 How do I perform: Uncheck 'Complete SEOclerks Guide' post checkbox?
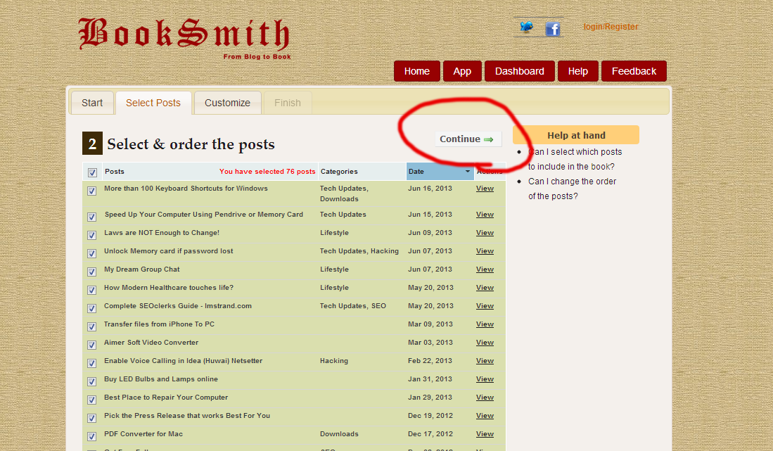(91, 308)
